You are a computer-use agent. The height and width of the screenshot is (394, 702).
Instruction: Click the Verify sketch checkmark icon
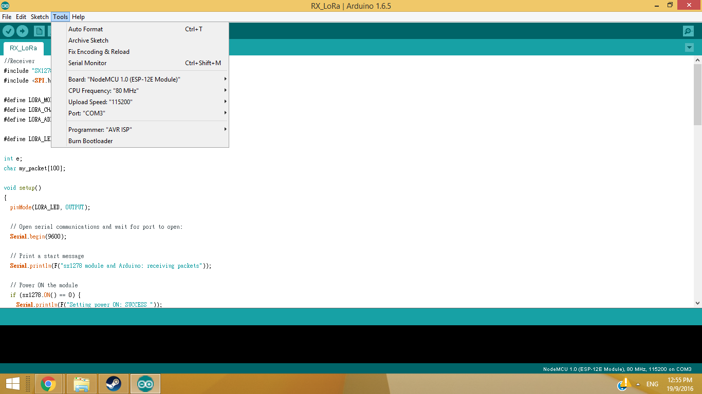[x=8, y=31]
